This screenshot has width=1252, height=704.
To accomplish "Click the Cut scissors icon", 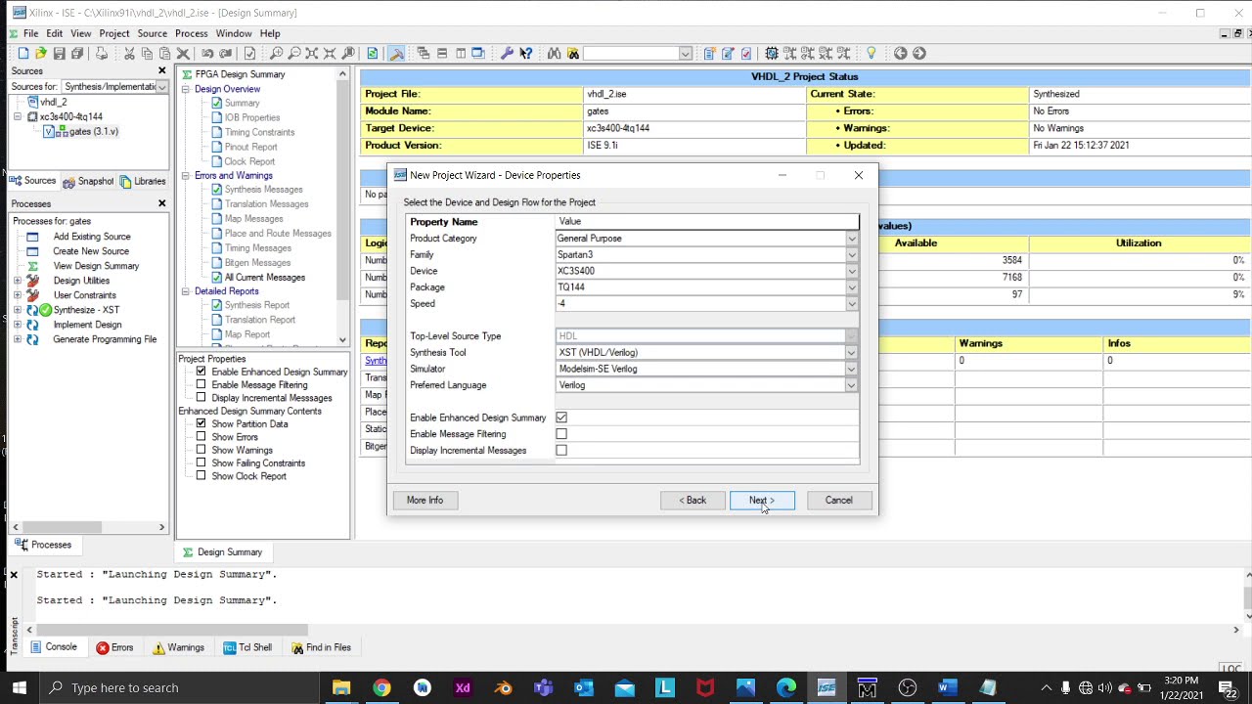I will pos(128,53).
